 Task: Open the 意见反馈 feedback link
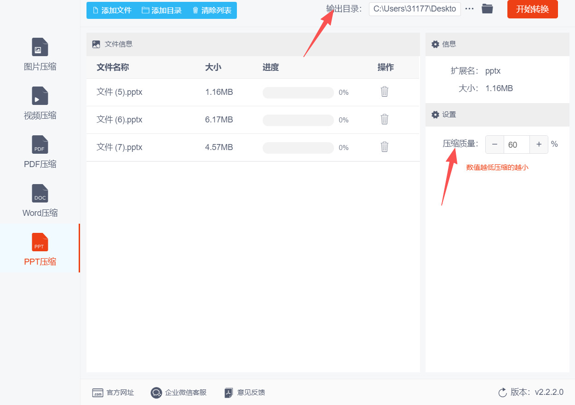pos(251,393)
